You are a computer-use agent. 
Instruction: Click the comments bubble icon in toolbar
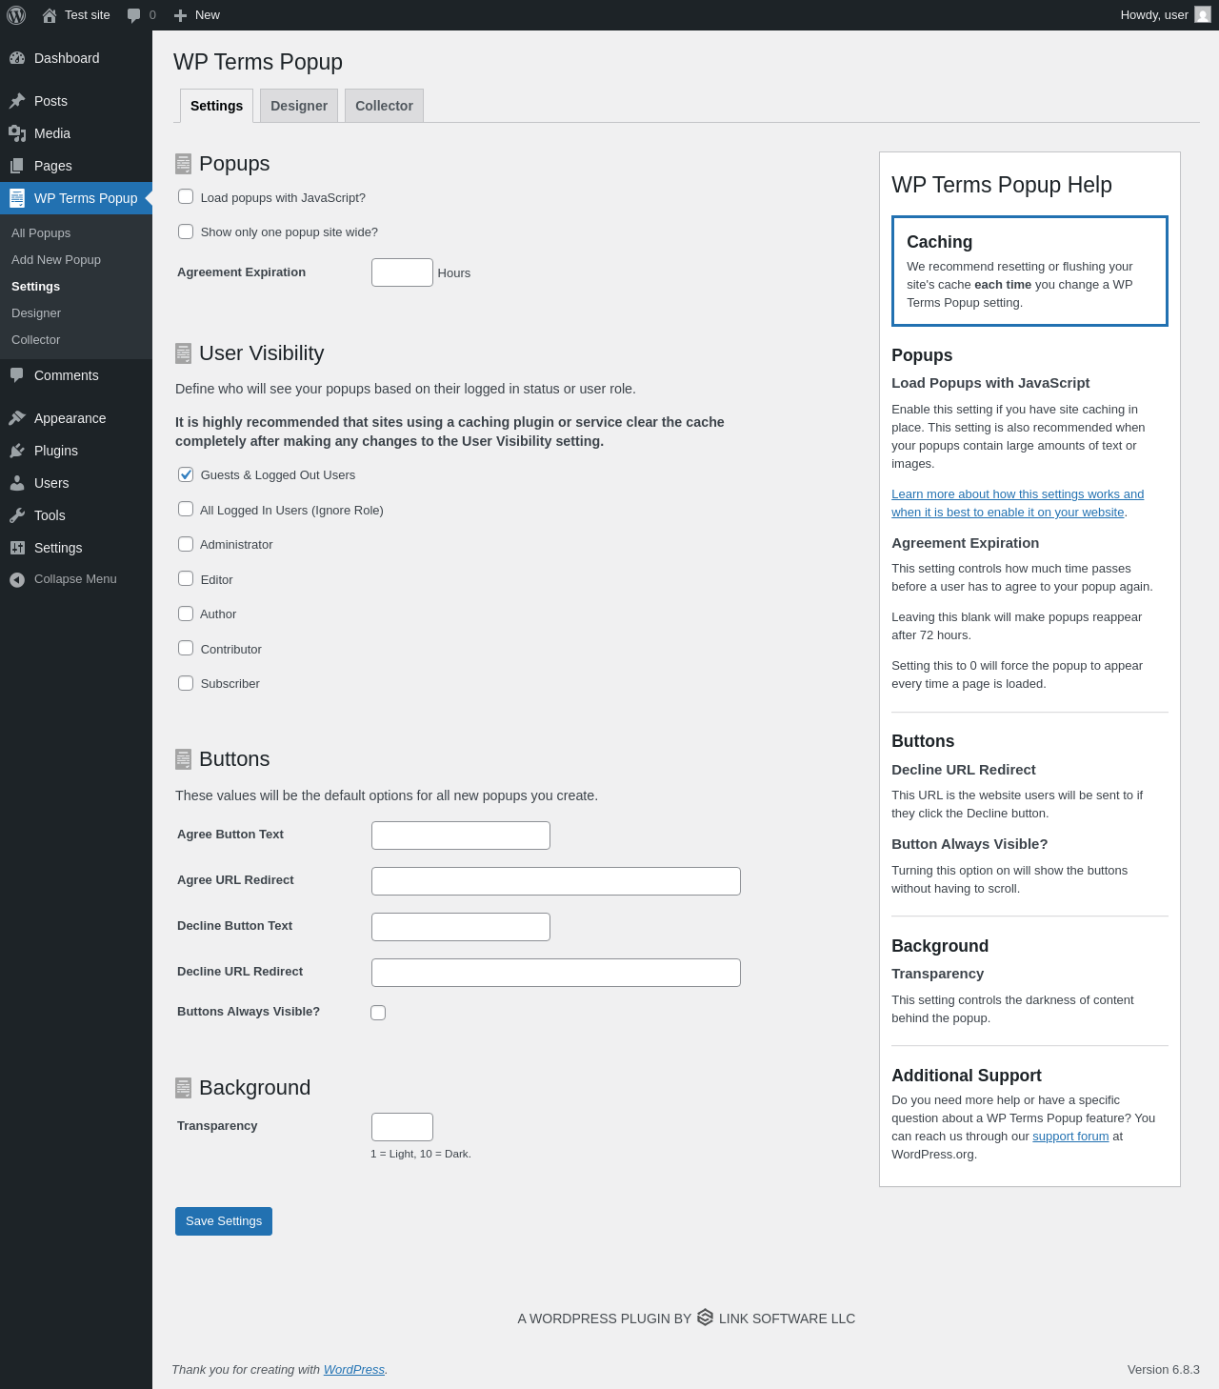pyautogui.click(x=134, y=15)
